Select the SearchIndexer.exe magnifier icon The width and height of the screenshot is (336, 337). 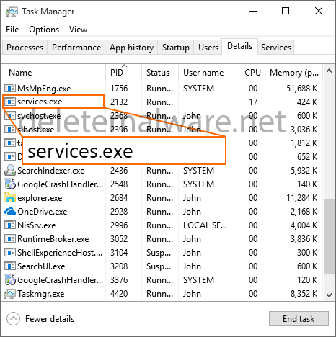click(10, 171)
